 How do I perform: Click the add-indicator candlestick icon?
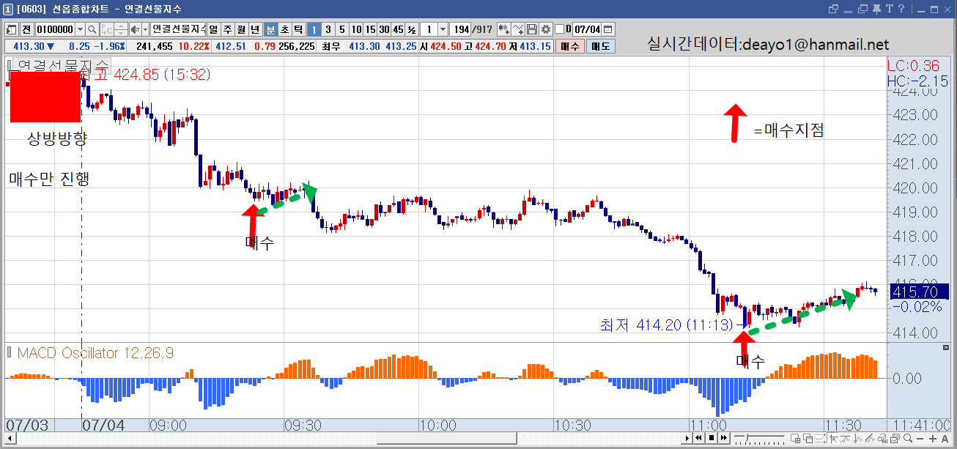[504, 29]
